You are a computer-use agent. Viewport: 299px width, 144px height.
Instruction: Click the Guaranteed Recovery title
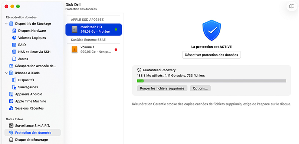click(159, 70)
